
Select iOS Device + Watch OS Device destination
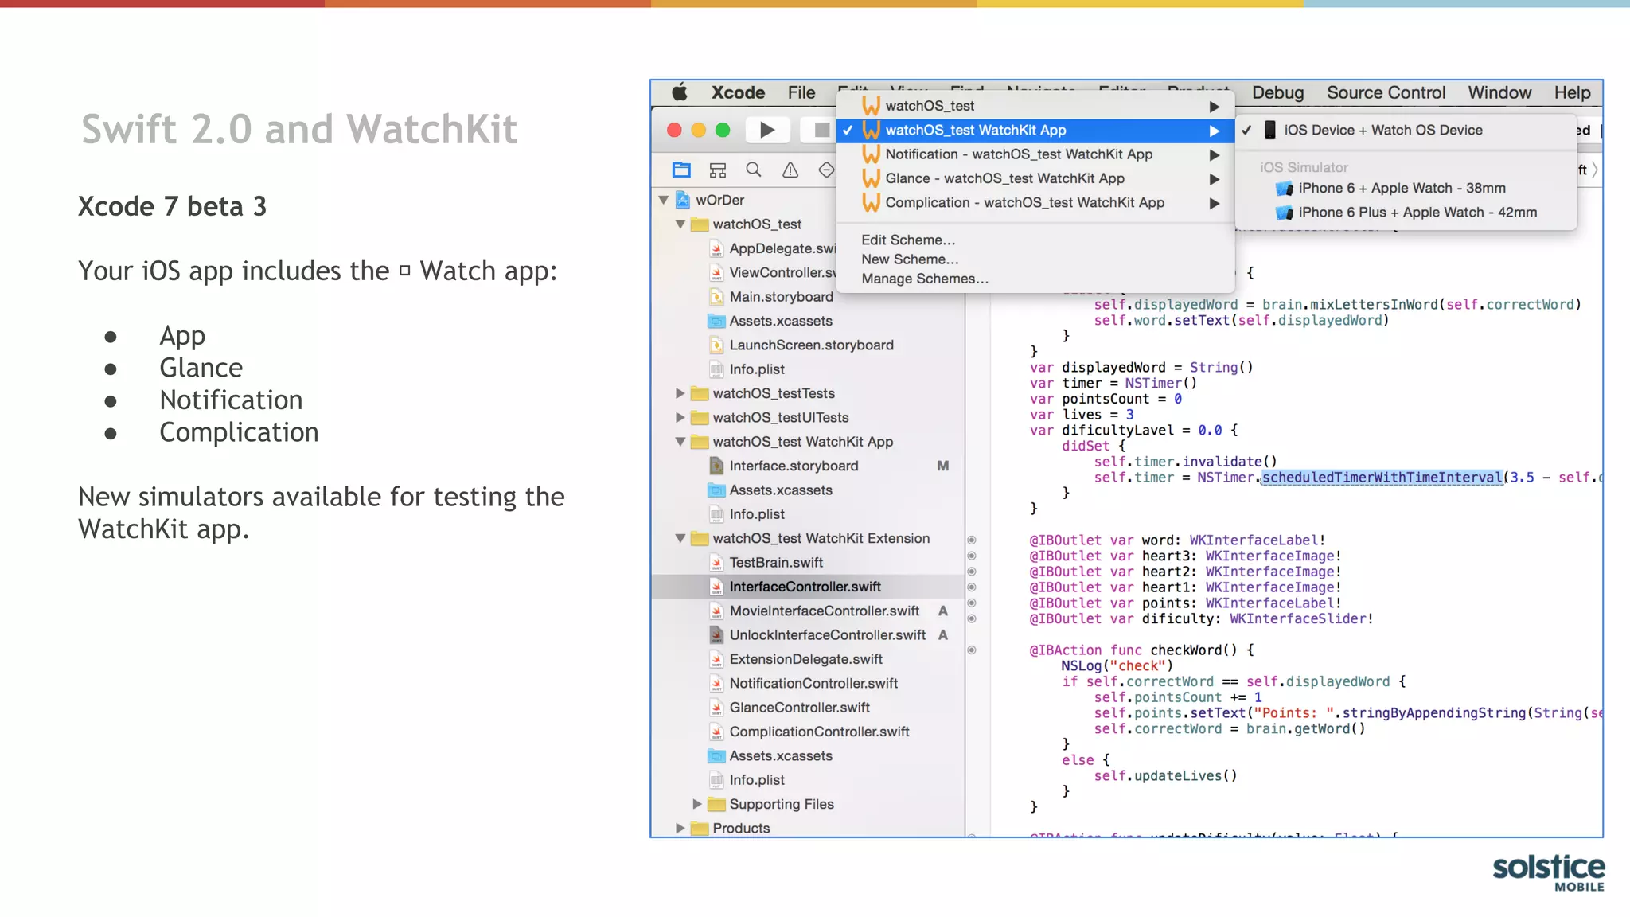click(x=1406, y=130)
